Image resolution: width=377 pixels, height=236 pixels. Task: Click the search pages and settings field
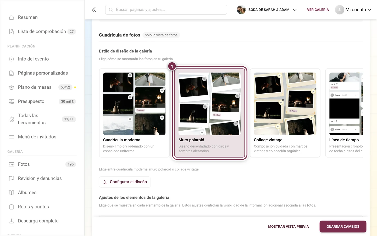point(166,10)
